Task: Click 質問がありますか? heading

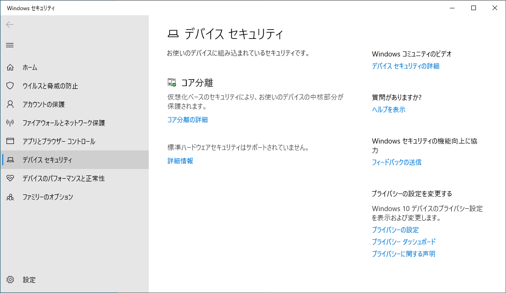Action: (x=397, y=97)
